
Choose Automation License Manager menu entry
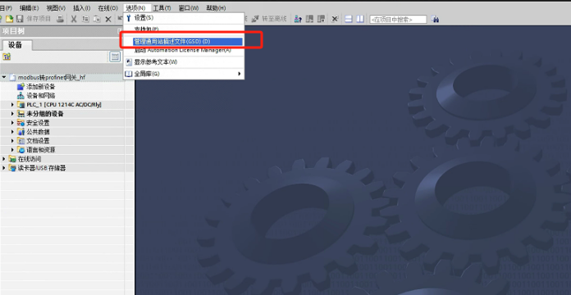[184, 50]
